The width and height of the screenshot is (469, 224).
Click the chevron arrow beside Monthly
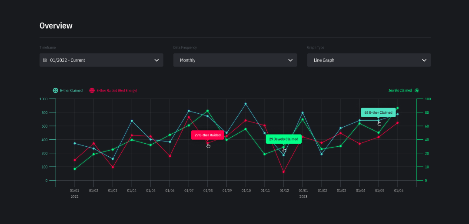[x=290, y=60]
